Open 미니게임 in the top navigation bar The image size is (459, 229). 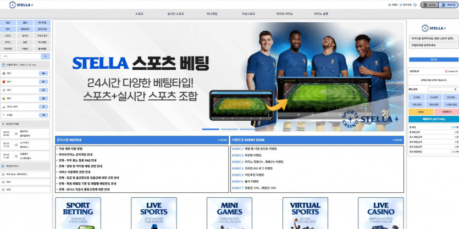(212, 14)
